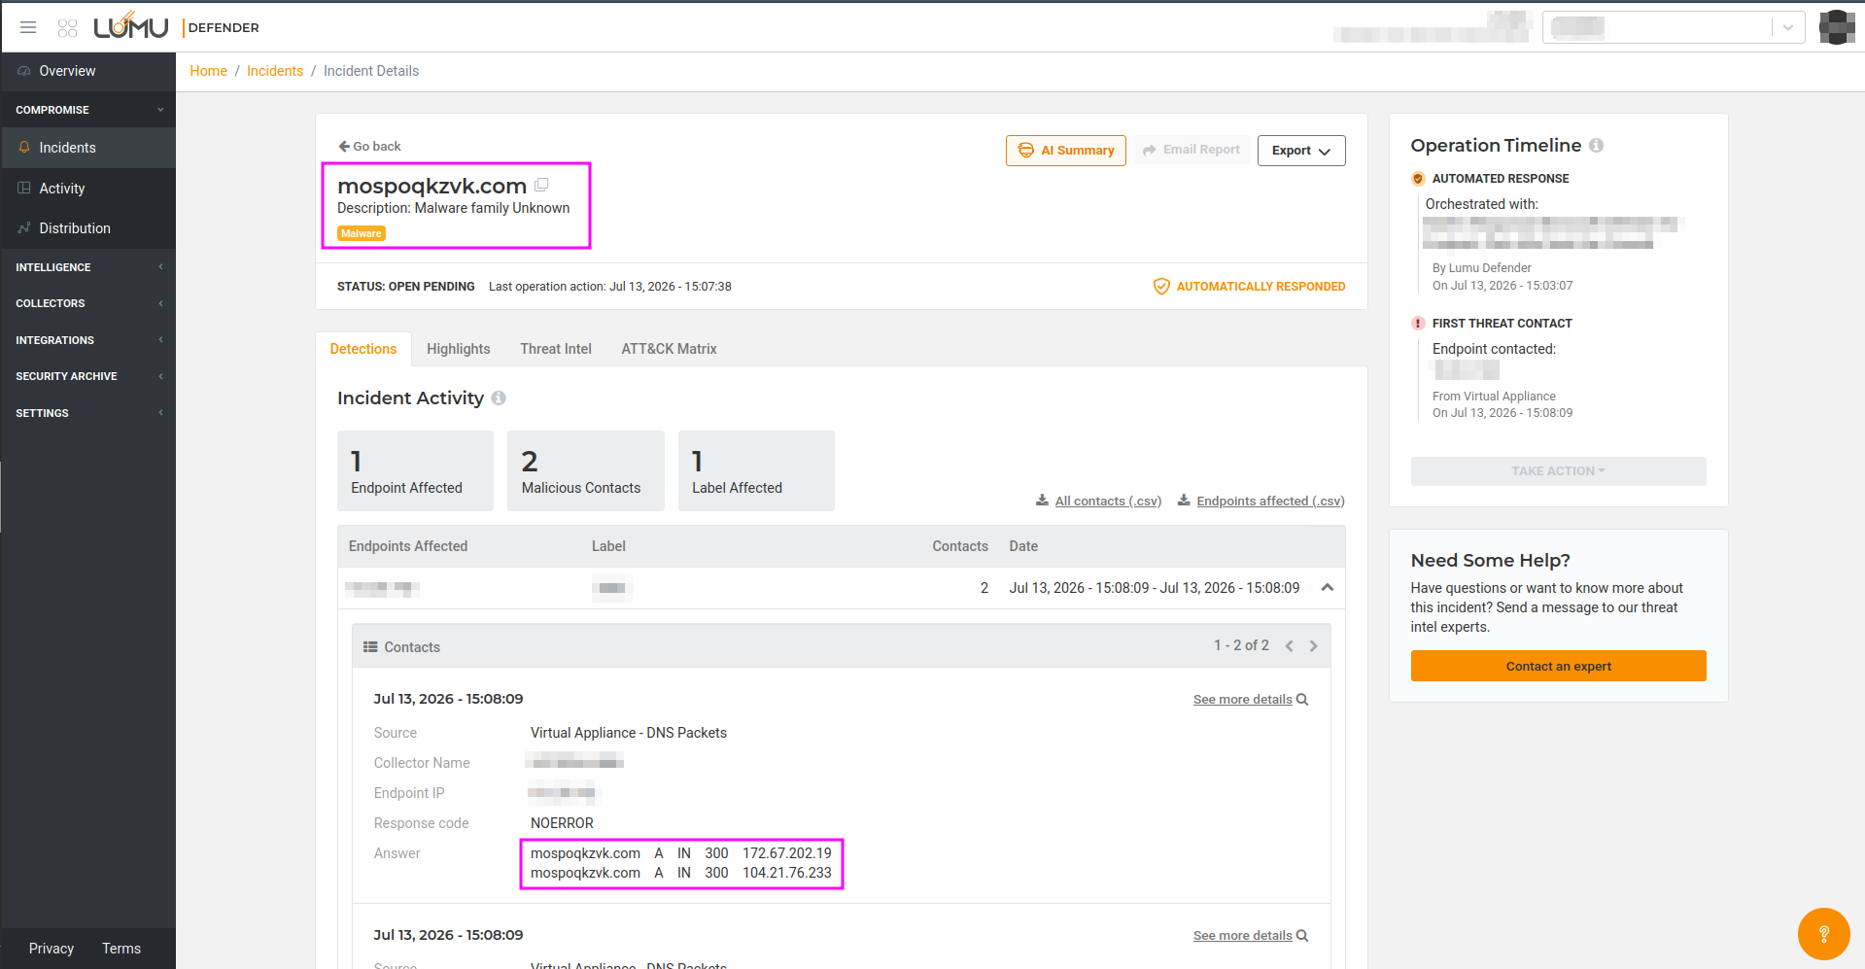Switch to the ATT&CK Matrix tab
The height and width of the screenshot is (969, 1865).
[670, 349]
